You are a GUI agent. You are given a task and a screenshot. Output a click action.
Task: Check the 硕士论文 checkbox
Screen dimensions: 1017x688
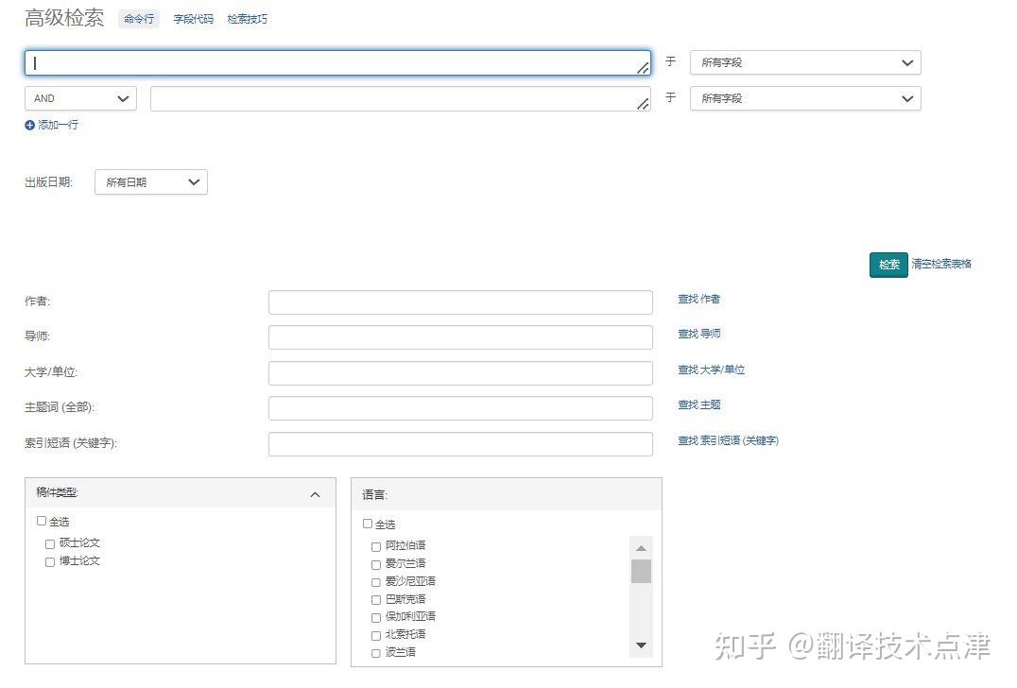pyautogui.click(x=50, y=544)
